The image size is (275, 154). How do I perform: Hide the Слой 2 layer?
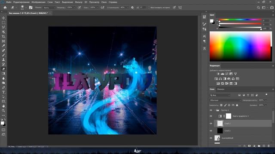[x=211, y=124]
